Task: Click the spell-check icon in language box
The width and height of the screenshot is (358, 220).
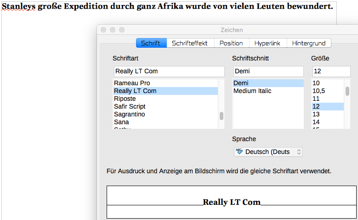Action: pyautogui.click(x=239, y=152)
